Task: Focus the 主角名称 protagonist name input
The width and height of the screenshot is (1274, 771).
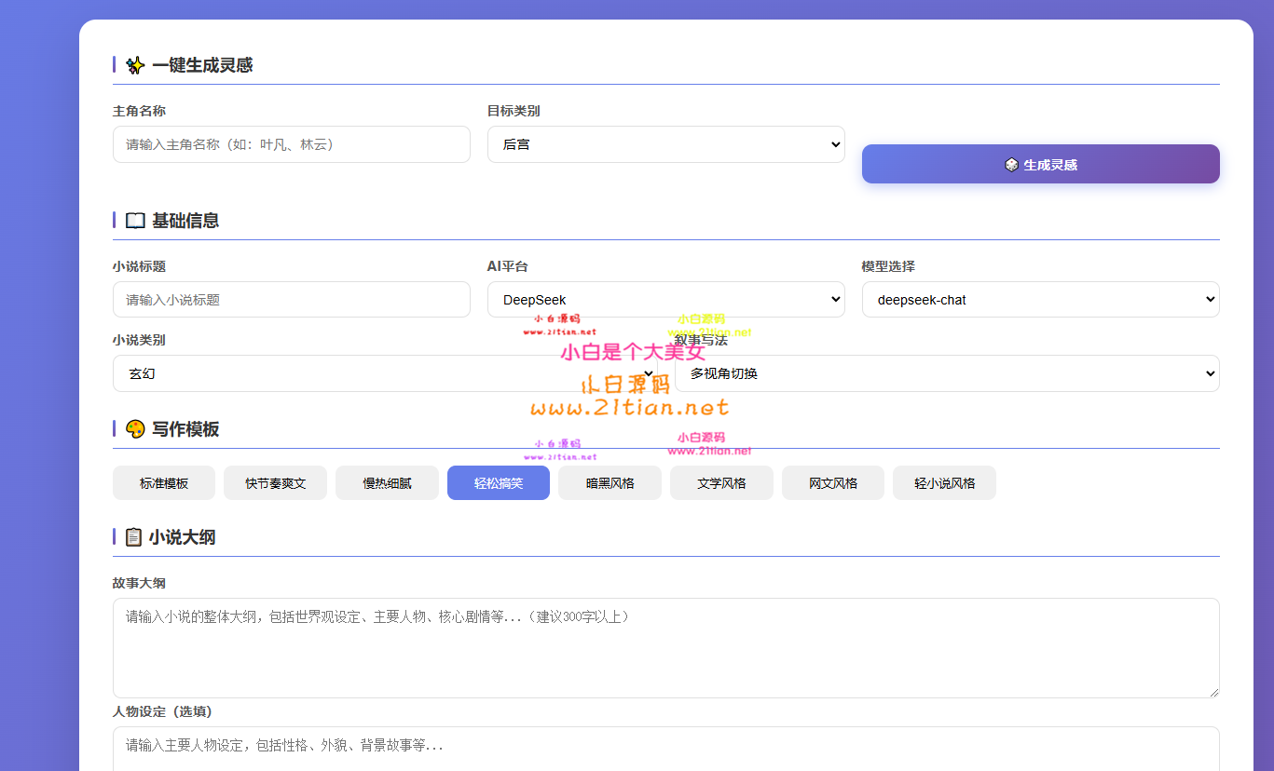Action: point(292,144)
